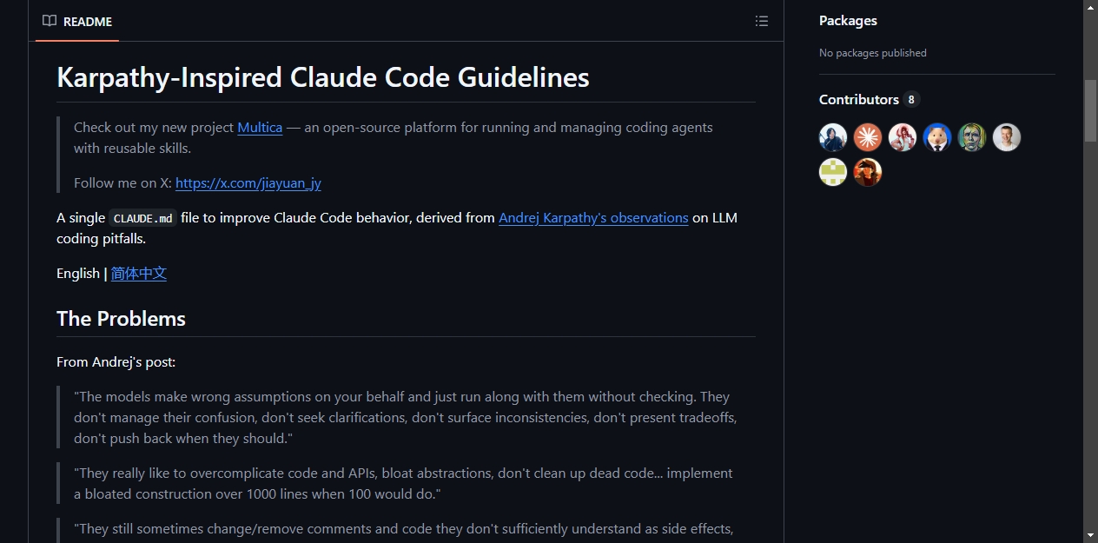Click the quote starting 'They still sometimes change/remove comments'
This screenshot has height=543, width=1098.
[x=404, y=528]
